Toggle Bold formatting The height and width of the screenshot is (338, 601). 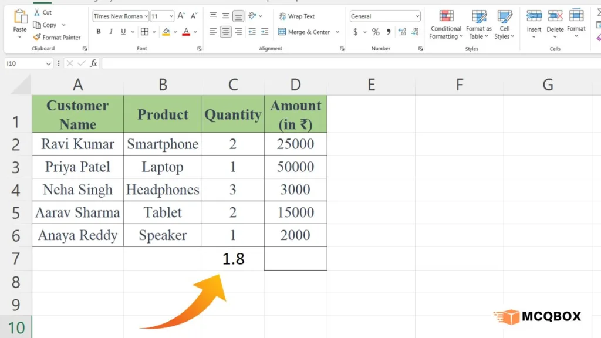[x=99, y=32]
